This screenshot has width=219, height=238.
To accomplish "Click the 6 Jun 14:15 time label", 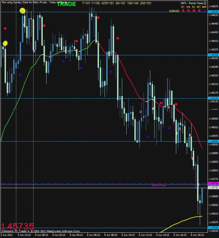I will [x=163, y=235].
